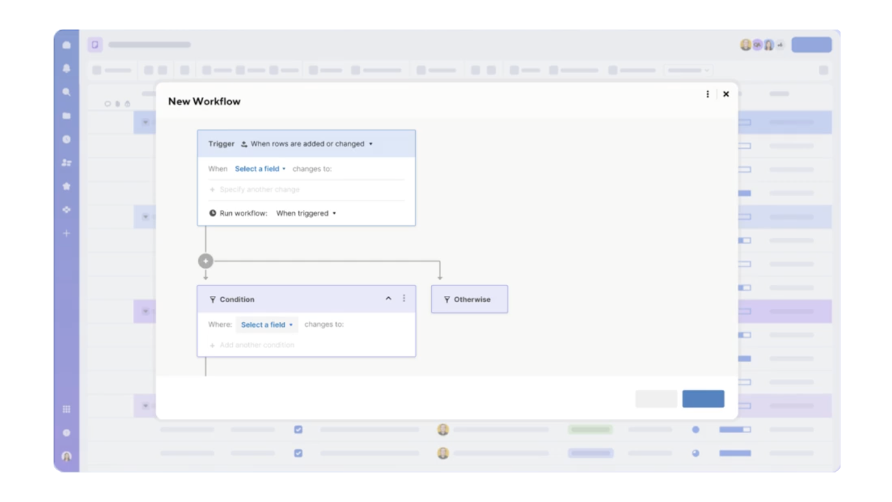This screenshot has width=892, height=502.
Task: Collapse the Condition block using its chevron
Action: (389, 299)
